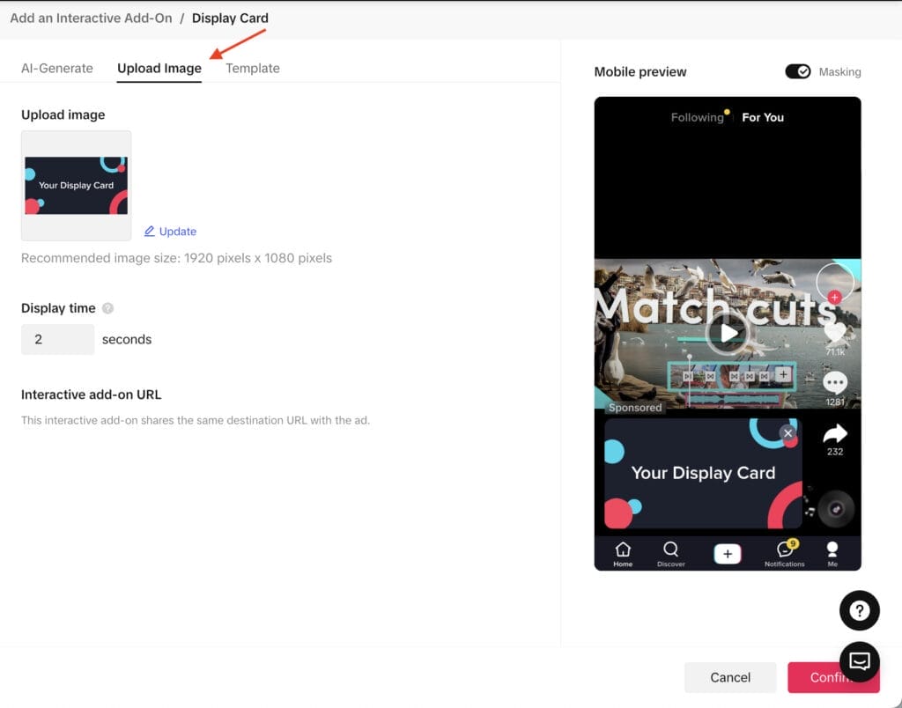The height and width of the screenshot is (708, 902).
Task: Click the Display time seconds input field
Action: coord(57,339)
